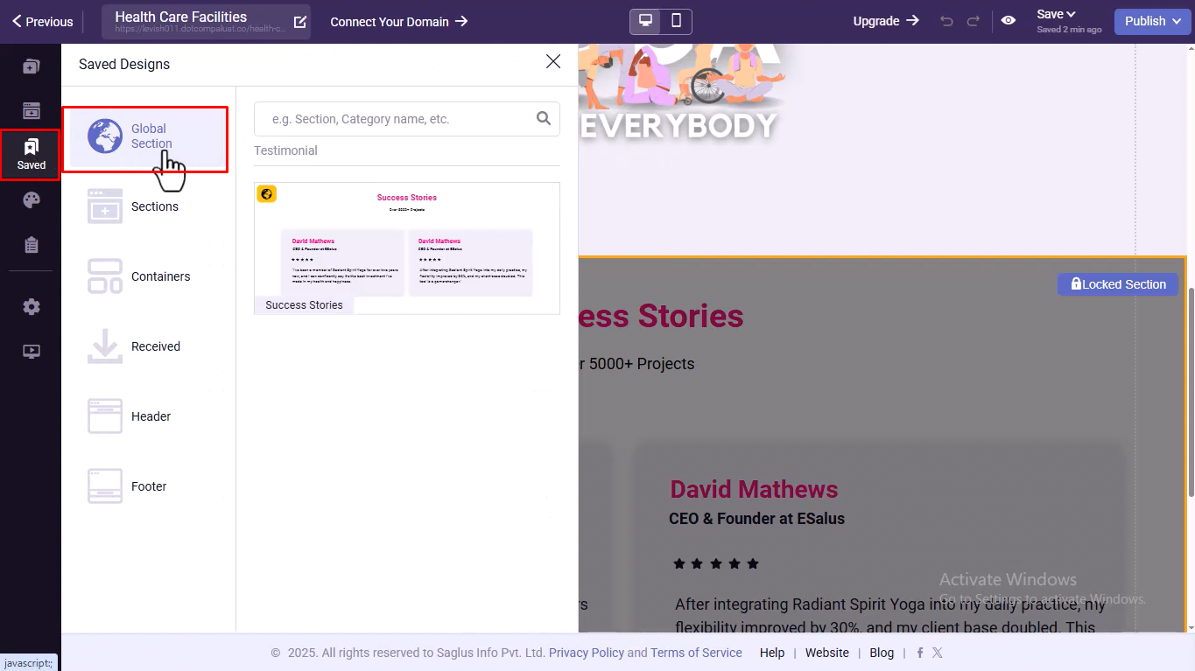Click the Received download icon

pos(105,346)
